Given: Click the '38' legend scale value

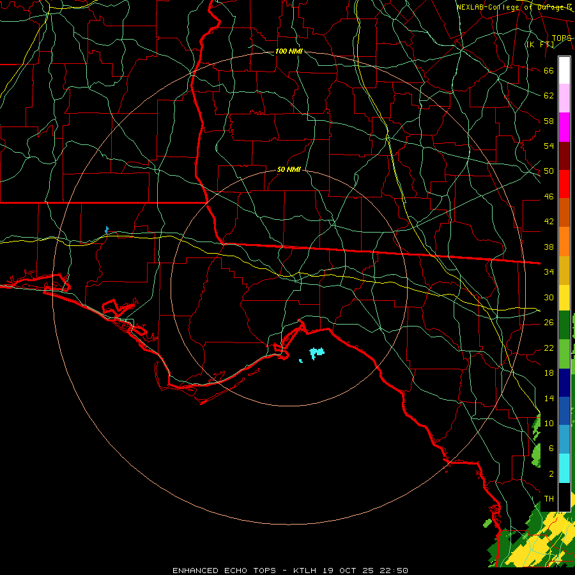Looking at the screenshot, I should 549,247.
